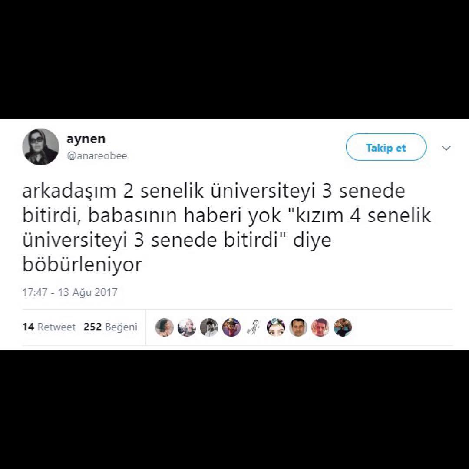Click the display name 'aynen'
The height and width of the screenshot is (469, 469).
click(86, 139)
